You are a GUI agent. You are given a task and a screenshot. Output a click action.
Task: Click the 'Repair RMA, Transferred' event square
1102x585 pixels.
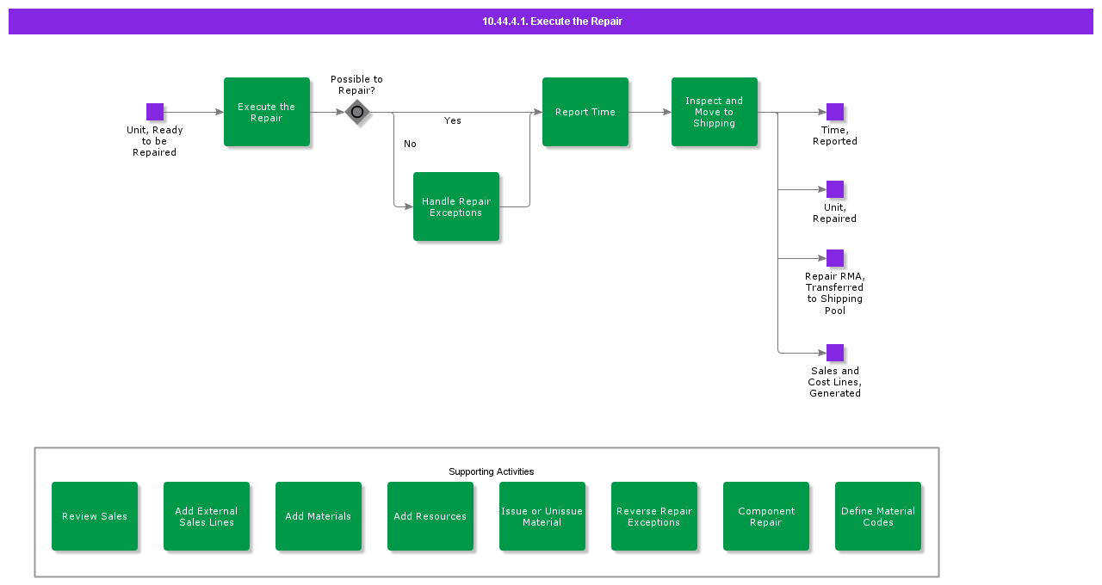[834, 258]
